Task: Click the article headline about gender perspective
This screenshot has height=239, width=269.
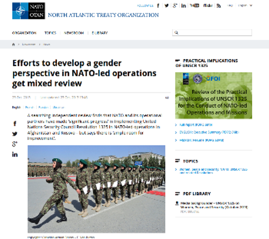Action: (84, 73)
